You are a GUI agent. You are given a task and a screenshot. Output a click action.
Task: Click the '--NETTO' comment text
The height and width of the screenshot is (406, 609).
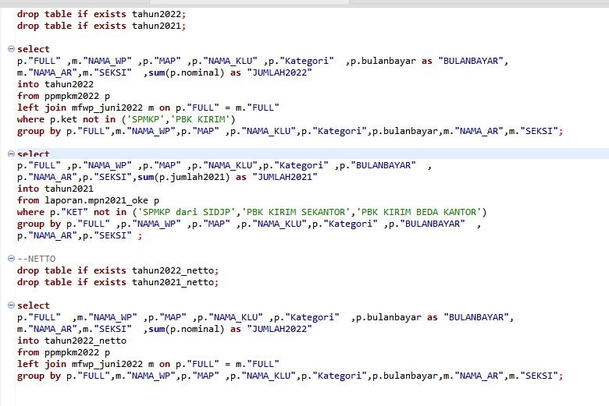click(x=36, y=259)
